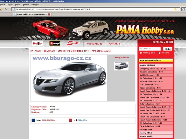The height and width of the screenshot is (139, 186).
Task: Open the Maisto brand logo link
Action: pos(37,43)
